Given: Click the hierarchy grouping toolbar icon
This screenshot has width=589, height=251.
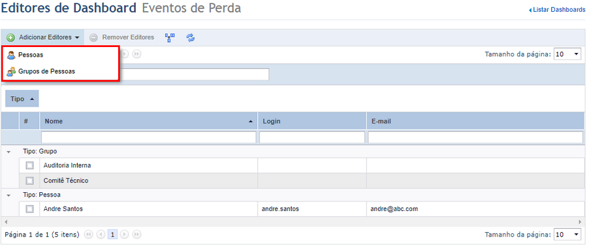Looking at the screenshot, I should point(170,37).
